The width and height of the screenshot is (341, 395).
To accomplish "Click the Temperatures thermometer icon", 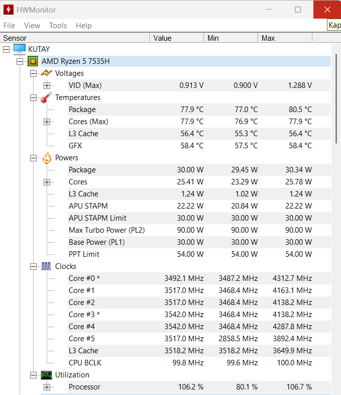I will click(x=47, y=97).
